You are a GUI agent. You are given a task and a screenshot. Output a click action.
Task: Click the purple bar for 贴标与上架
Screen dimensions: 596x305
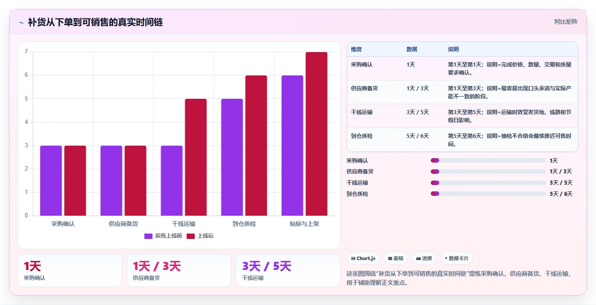coord(292,146)
